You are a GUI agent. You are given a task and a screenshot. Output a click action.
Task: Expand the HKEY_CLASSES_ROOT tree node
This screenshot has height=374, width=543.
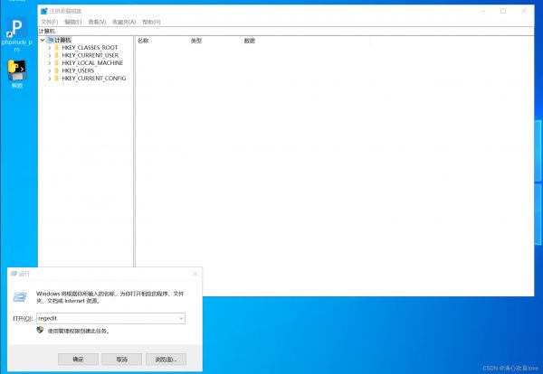pos(49,48)
